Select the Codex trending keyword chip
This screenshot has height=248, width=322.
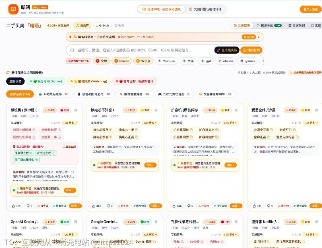point(122,61)
